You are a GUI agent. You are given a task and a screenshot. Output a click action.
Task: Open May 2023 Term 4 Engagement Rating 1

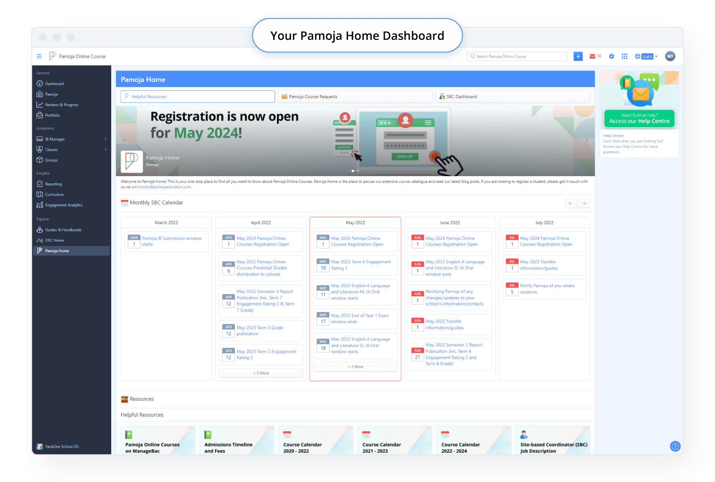[355, 265]
